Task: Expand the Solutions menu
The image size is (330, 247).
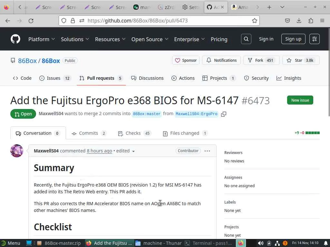Action: coord(75,39)
